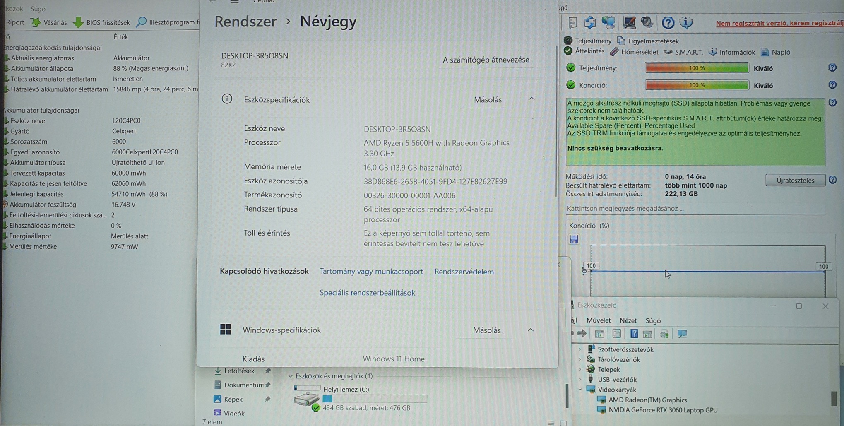Click the Helyi lemez (C:) capacity bar
Image resolution: width=844 pixels, height=426 pixels.
(x=375, y=398)
